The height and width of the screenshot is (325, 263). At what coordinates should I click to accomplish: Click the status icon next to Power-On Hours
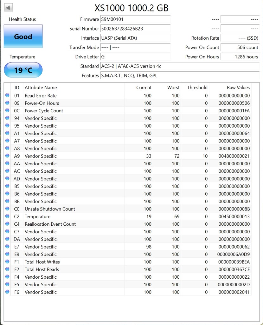(8, 103)
